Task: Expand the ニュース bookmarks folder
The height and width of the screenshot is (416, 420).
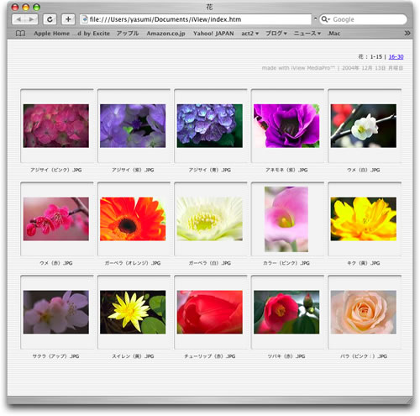Action: [x=307, y=34]
